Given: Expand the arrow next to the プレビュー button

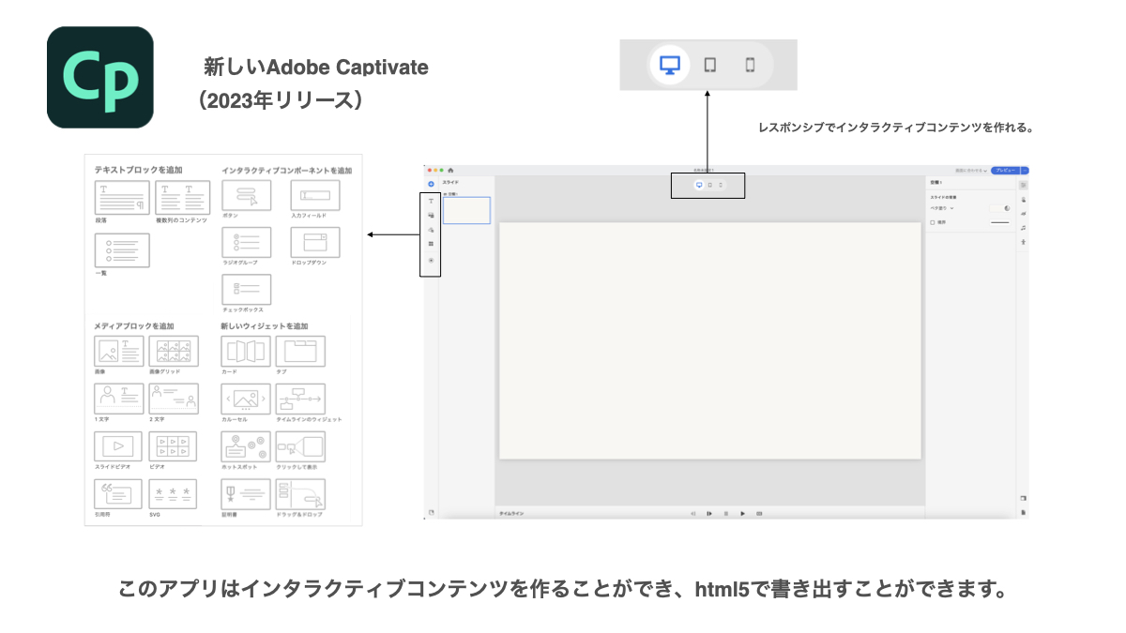Looking at the screenshot, I should (x=1026, y=171).
